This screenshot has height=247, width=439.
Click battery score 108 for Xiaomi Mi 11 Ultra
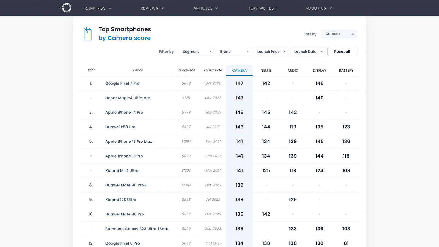(x=346, y=171)
